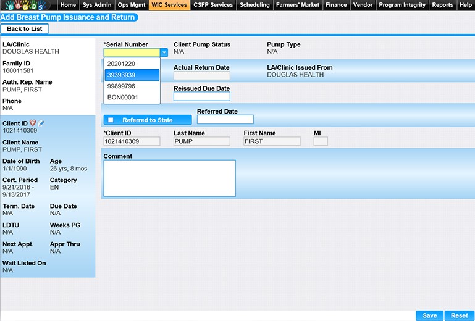Toggle the Referred to State checkbox
Viewport: 475px width, 321px height.
111,120
